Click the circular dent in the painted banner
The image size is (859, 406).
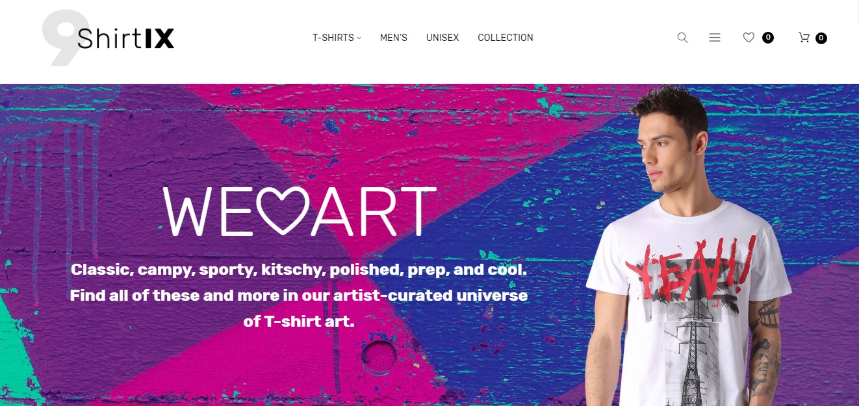click(379, 354)
